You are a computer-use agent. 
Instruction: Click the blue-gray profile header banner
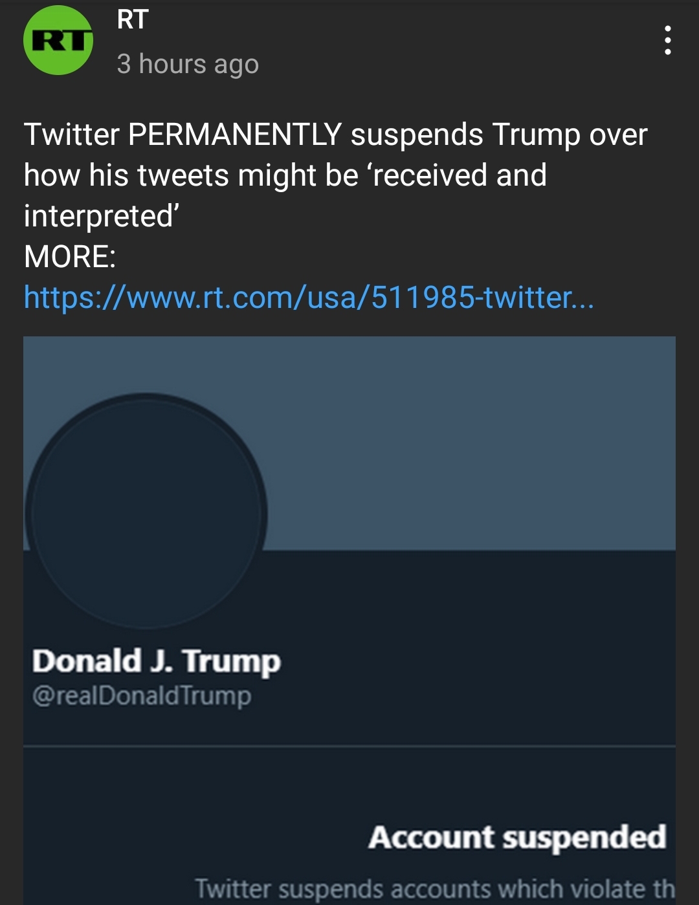tap(466, 440)
